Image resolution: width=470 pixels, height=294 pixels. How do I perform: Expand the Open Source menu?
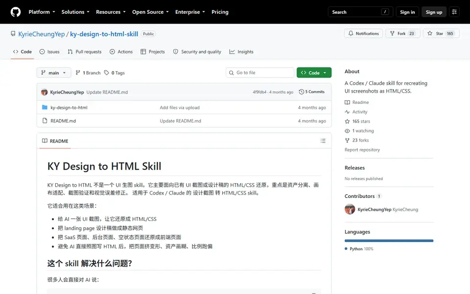(150, 12)
